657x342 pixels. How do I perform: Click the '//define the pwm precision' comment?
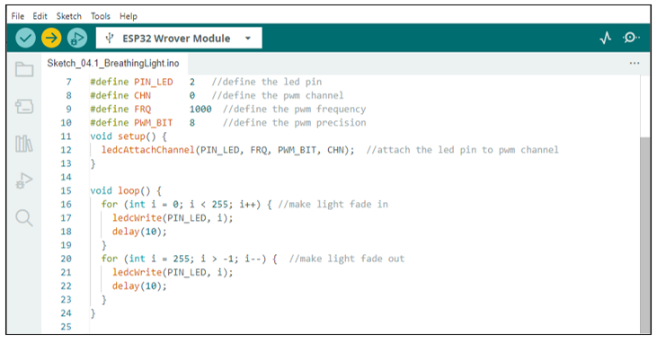click(294, 123)
